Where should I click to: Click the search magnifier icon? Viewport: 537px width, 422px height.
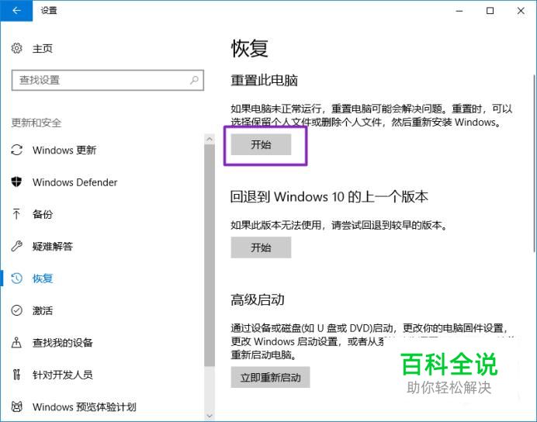coord(194,81)
